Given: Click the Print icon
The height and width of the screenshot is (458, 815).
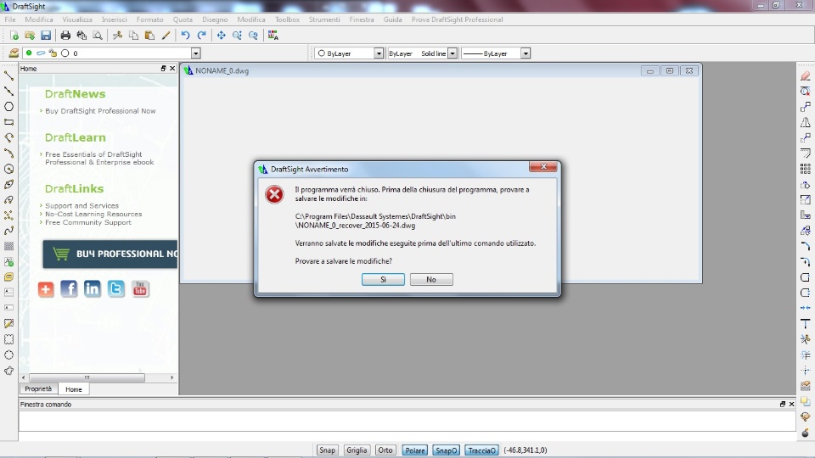Looking at the screenshot, I should 65,36.
